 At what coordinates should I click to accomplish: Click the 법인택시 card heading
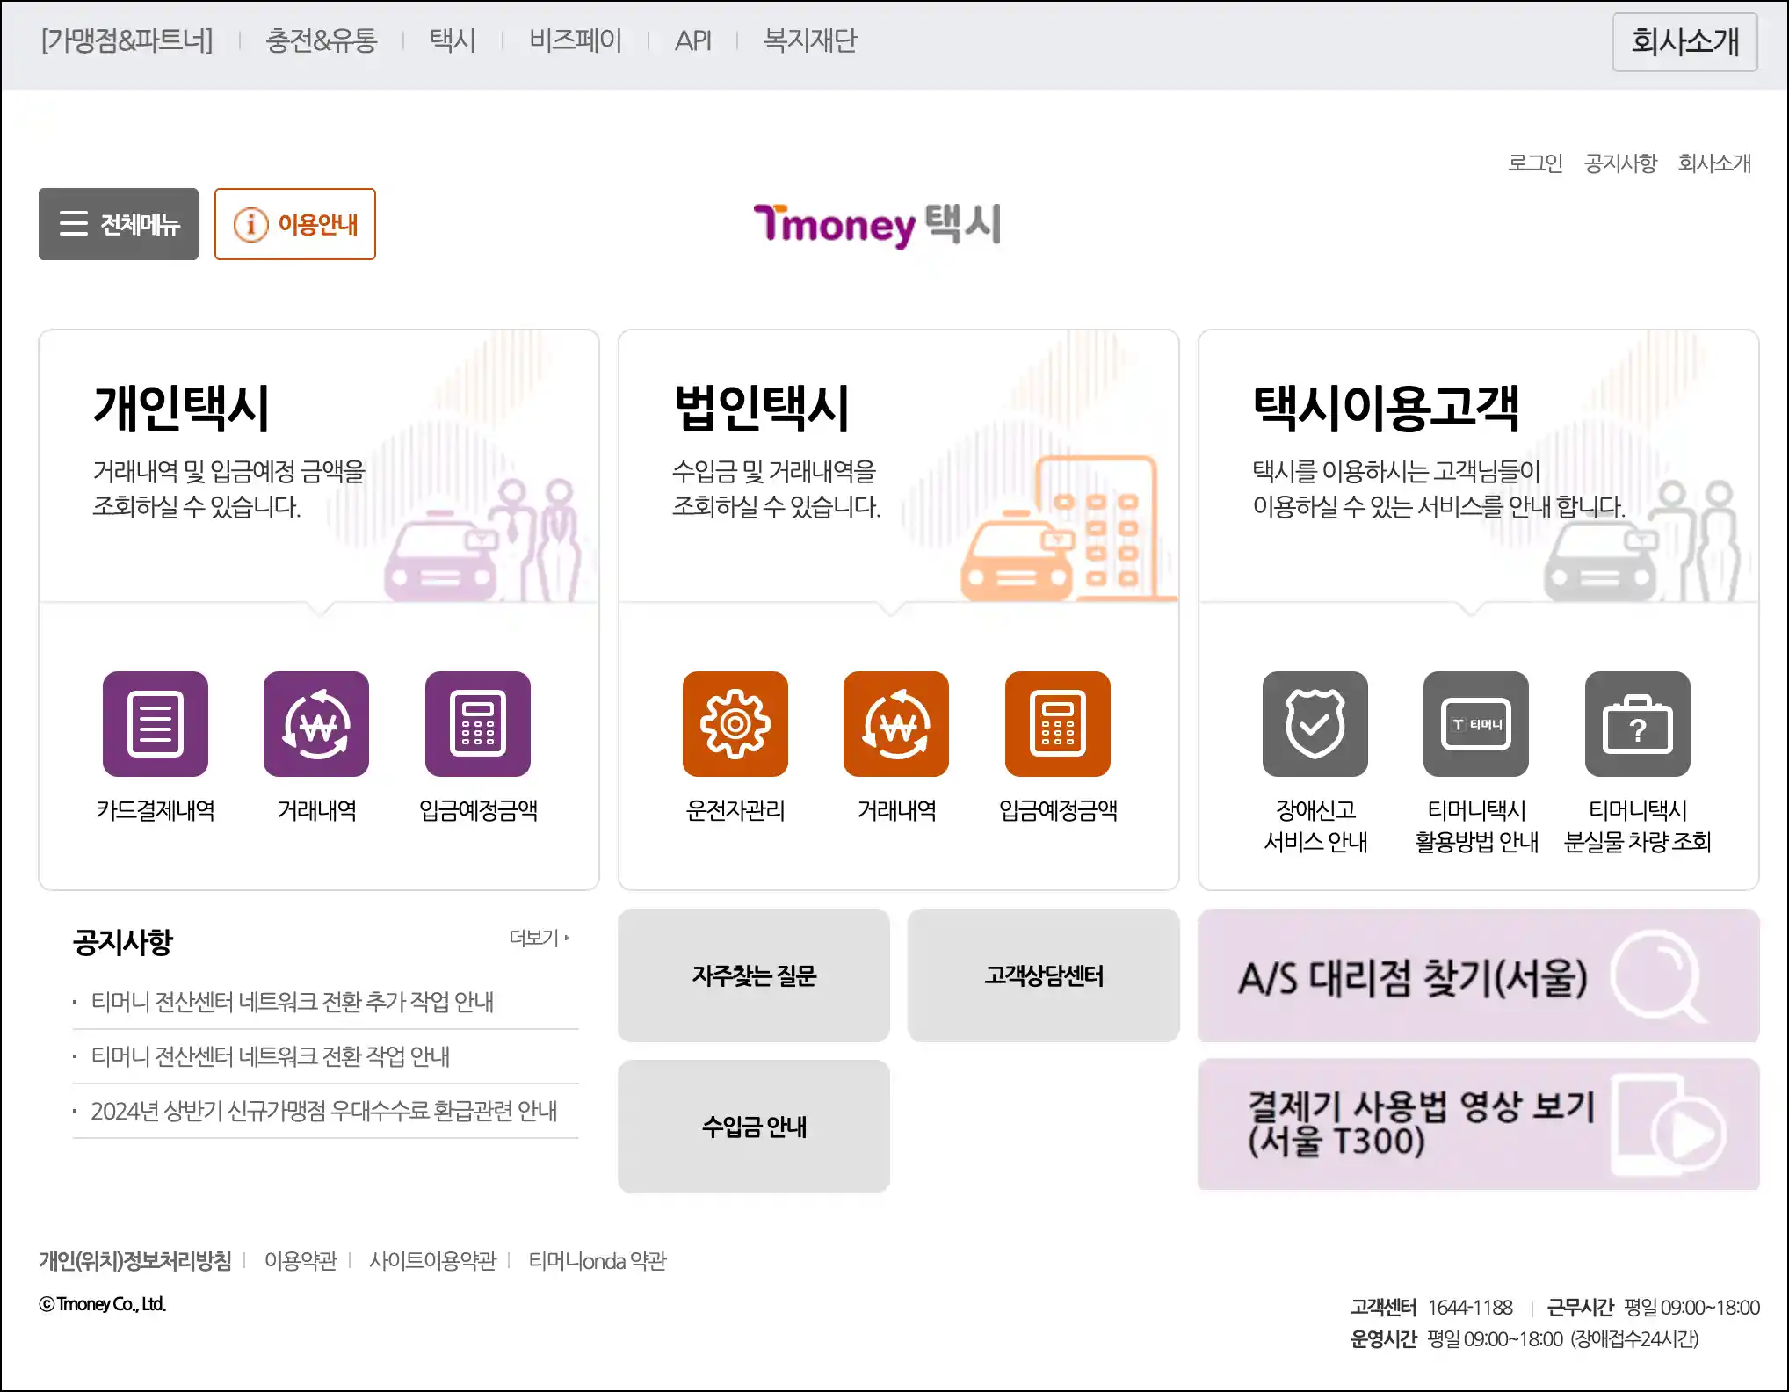tap(762, 409)
